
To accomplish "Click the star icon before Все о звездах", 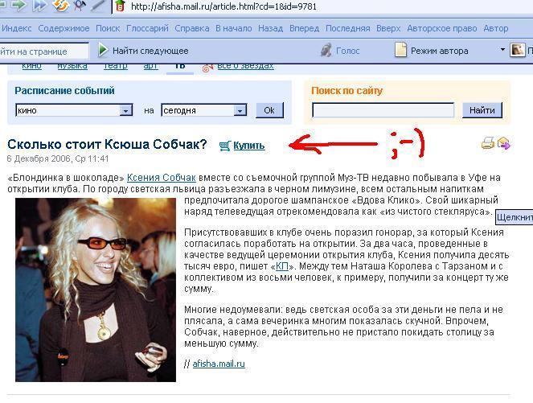I will coord(207,68).
